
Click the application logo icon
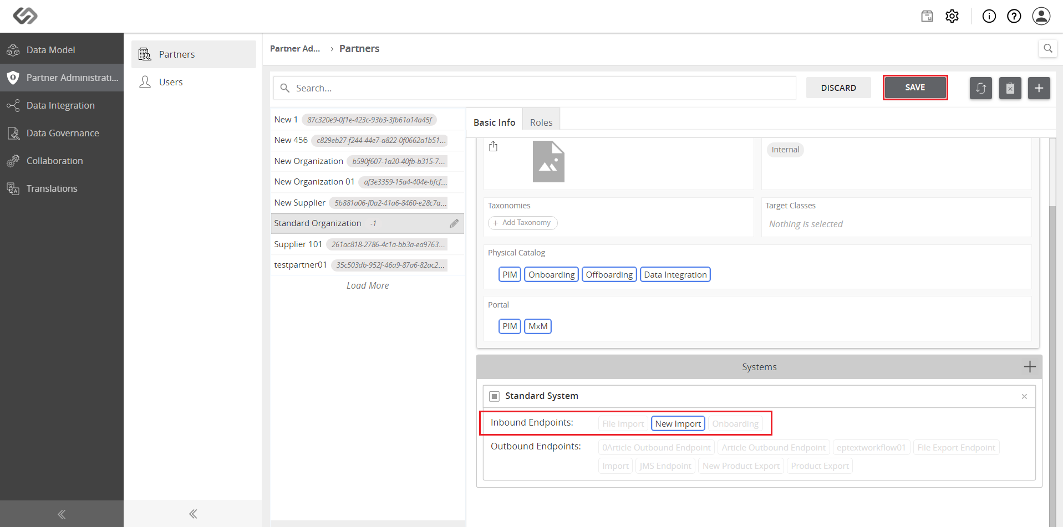[26, 16]
